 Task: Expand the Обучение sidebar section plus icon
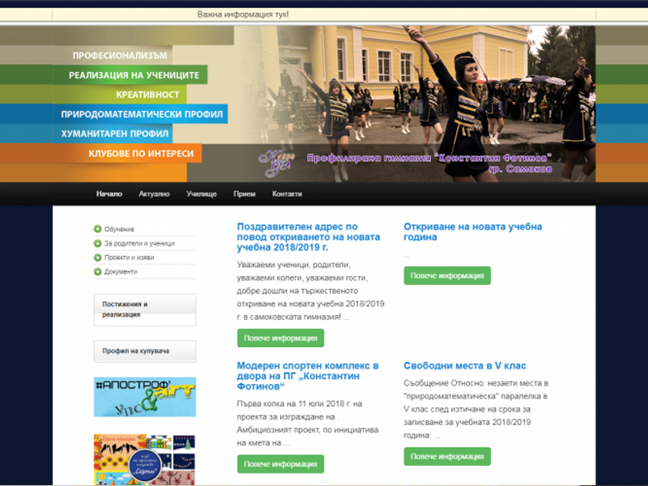tap(97, 229)
